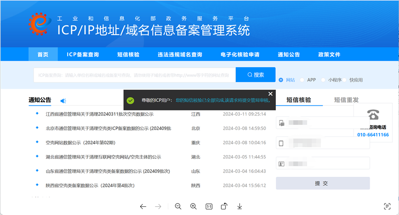Click timestamp 2024-03-08 10:04:16
Viewport: 399px width, 215px height.
pyautogui.click(x=244, y=143)
